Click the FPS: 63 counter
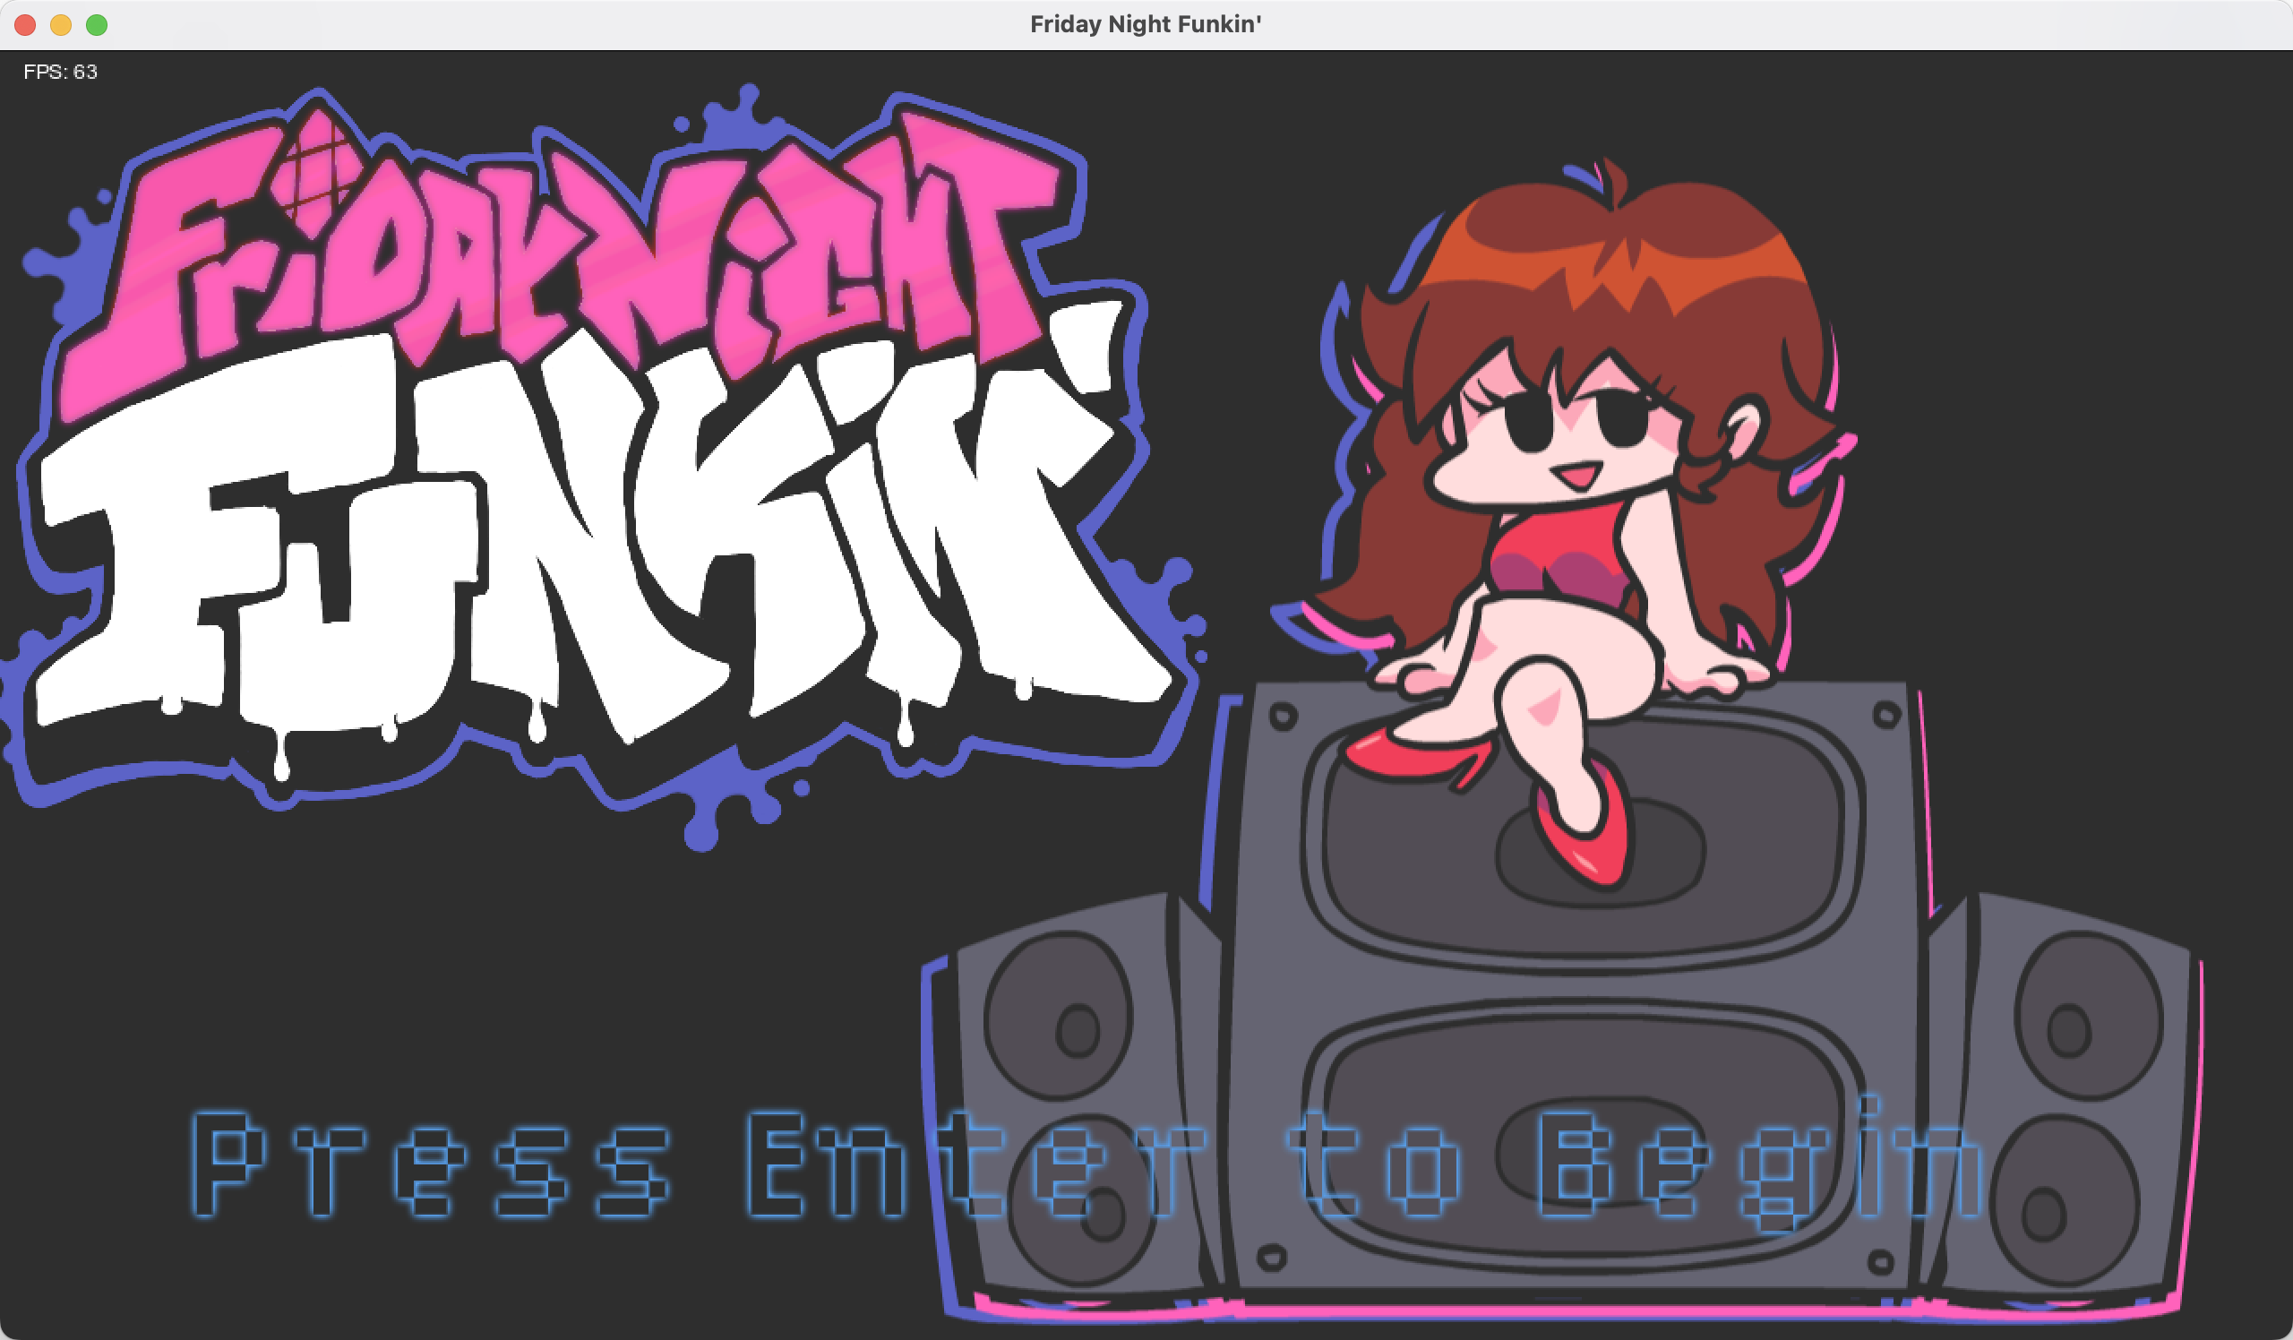The image size is (2293, 1340). coord(60,72)
